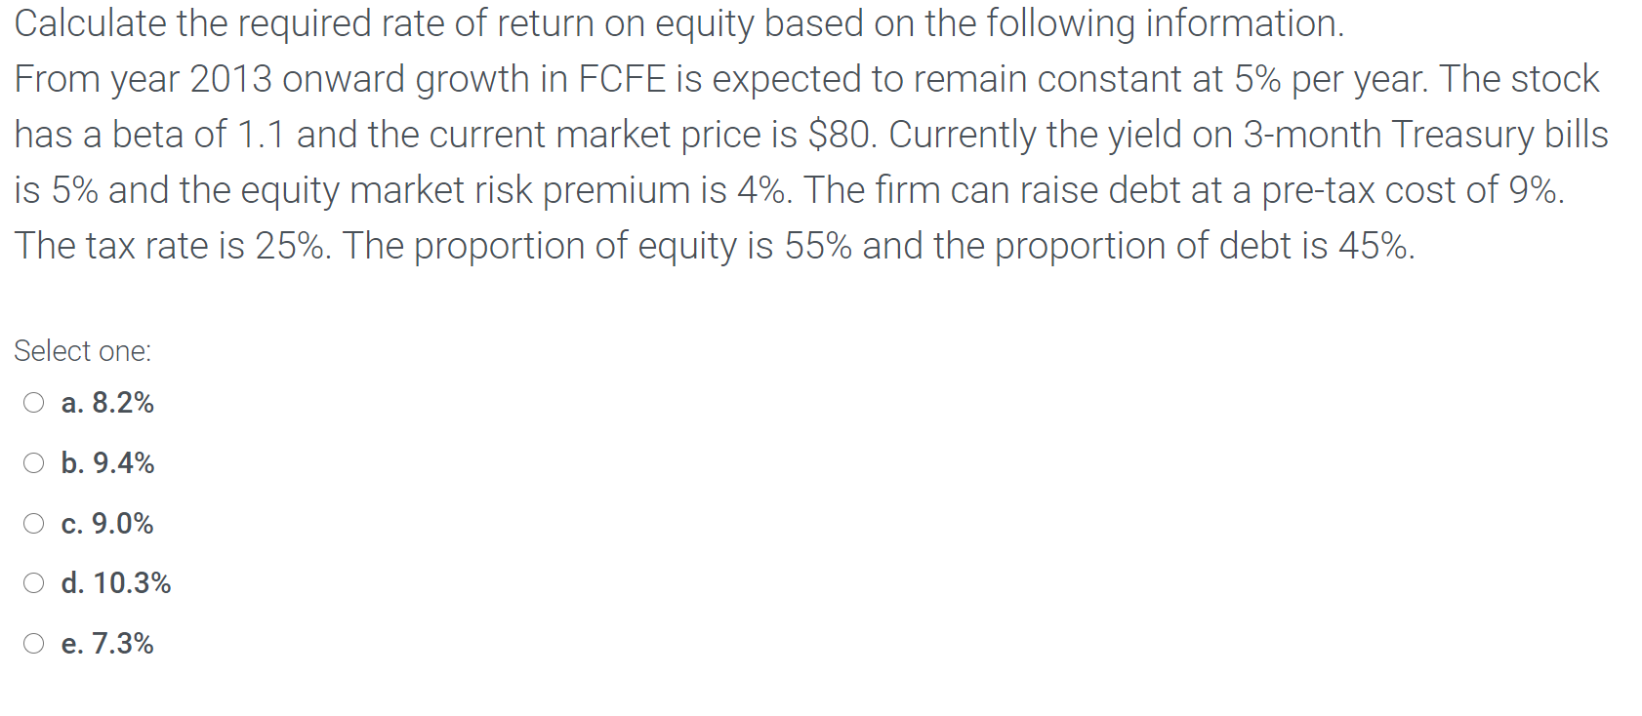Click the label text '7.3%'
The width and height of the screenshot is (1642, 716).
(123, 642)
